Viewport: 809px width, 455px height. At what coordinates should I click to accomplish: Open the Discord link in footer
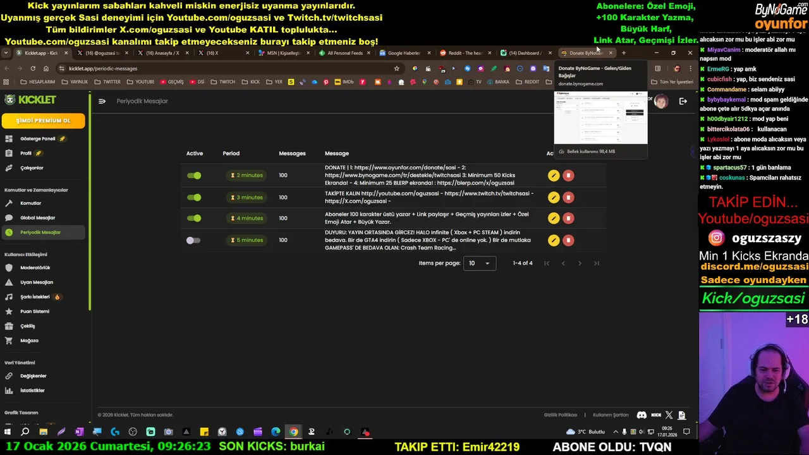[x=642, y=415]
